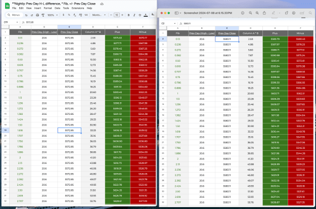Select cell 55.76 in Google Sheets window
Viewport: 316px width, 209px height.
[x=93, y=201]
